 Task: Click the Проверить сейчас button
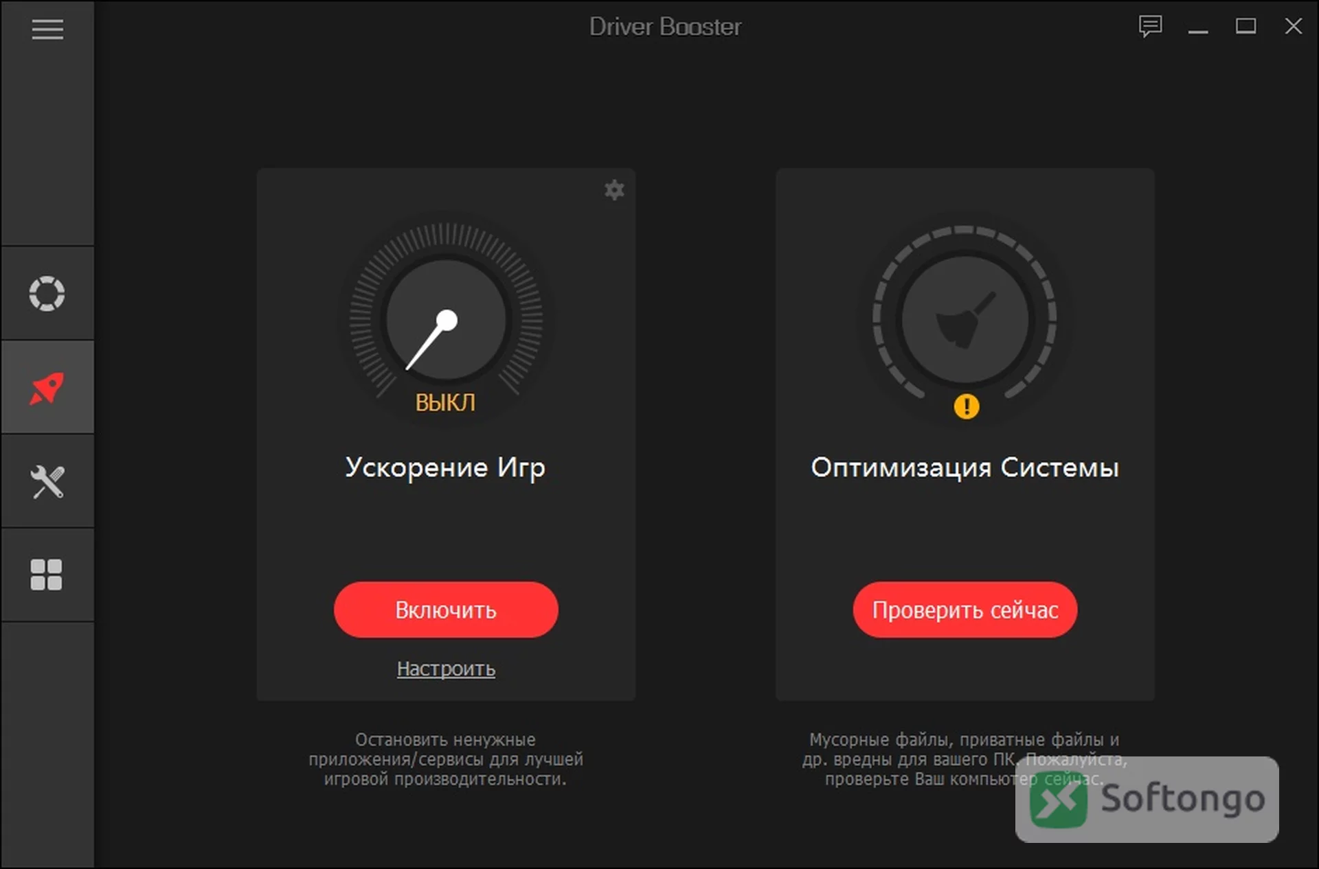pos(965,610)
